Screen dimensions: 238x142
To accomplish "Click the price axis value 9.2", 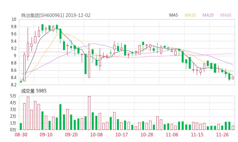I will click(x=14, y=49).
